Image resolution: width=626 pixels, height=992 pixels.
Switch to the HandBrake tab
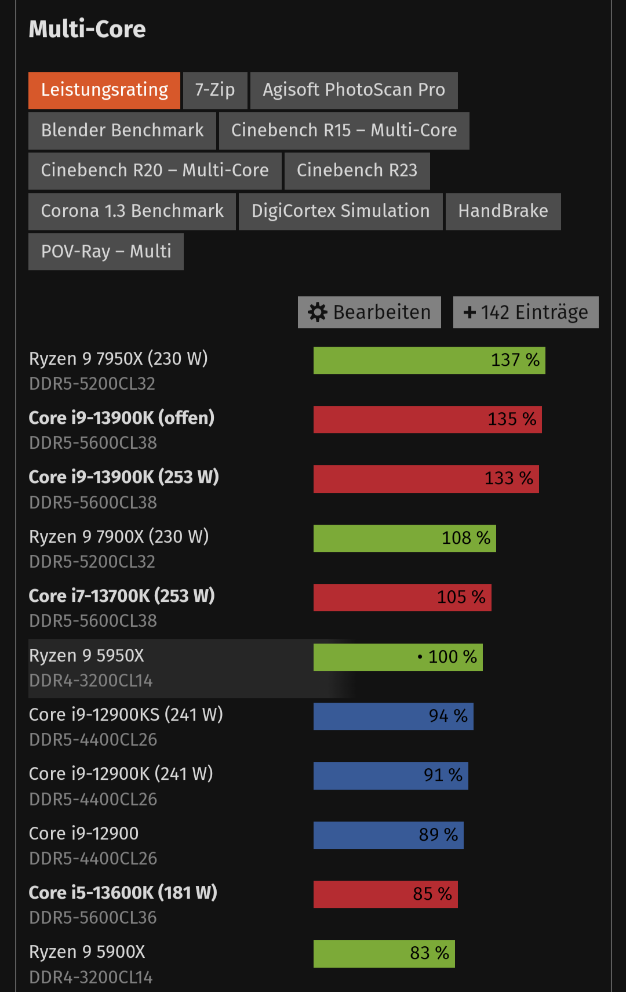click(503, 211)
